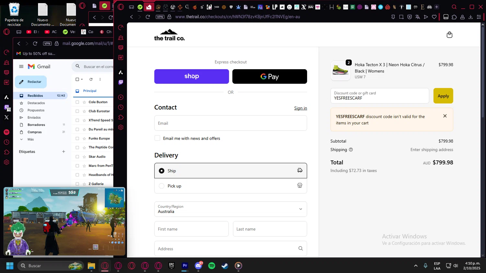Screen dimensions: 486x273
Task: Open Spotify in back Opera window sidebar
Action: point(6,132)
